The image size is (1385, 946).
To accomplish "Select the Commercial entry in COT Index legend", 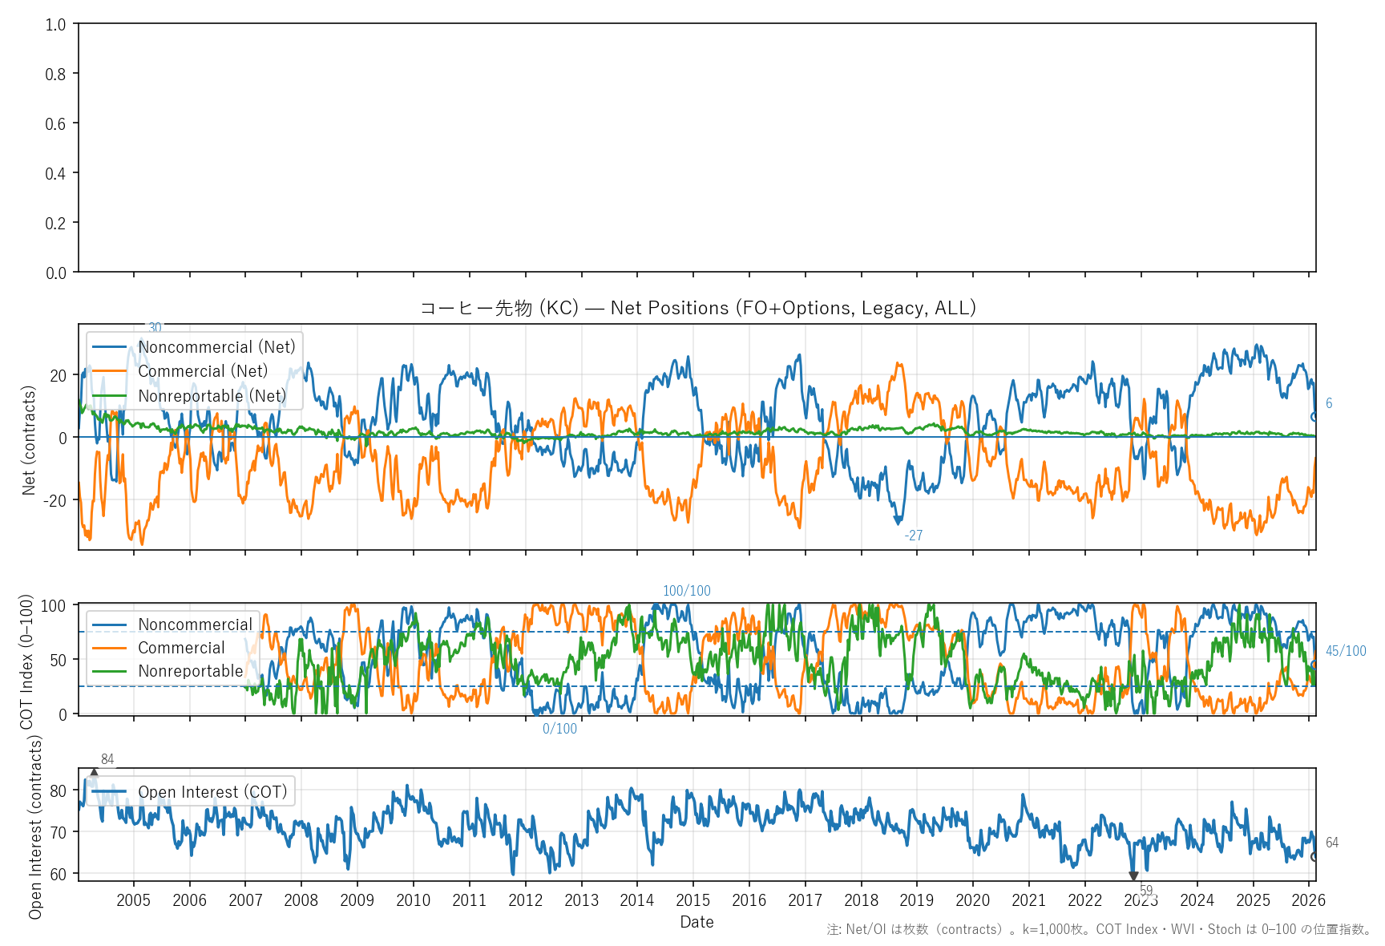I will [181, 648].
